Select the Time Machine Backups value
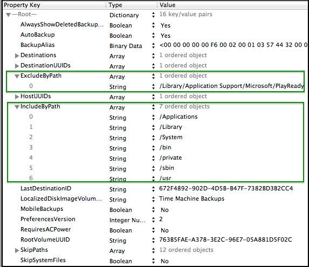This screenshot has width=309, height=267. (x=192, y=198)
